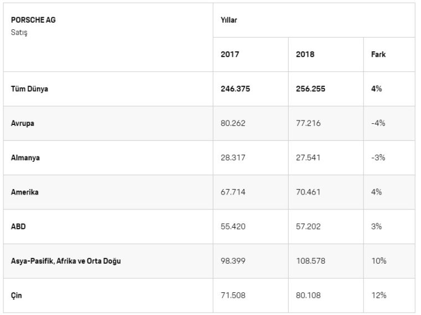421x315 pixels.
Task: Select Asya-Pasifik, Afrika ve Orta Doğu row
Action: pyautogui.click(x=66, y=260)
